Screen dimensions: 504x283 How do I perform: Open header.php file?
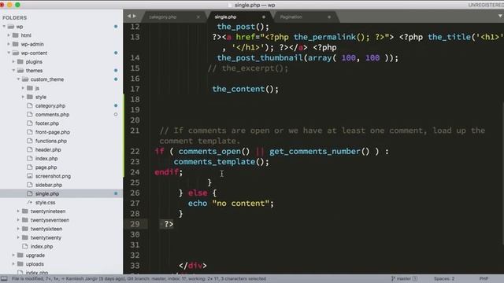tap(48, 149)
